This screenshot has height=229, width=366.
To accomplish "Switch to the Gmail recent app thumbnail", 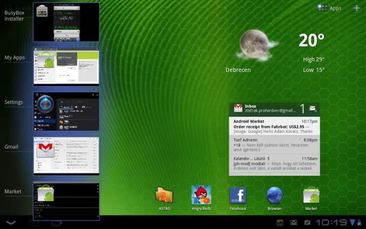I will tap(66, 156).
